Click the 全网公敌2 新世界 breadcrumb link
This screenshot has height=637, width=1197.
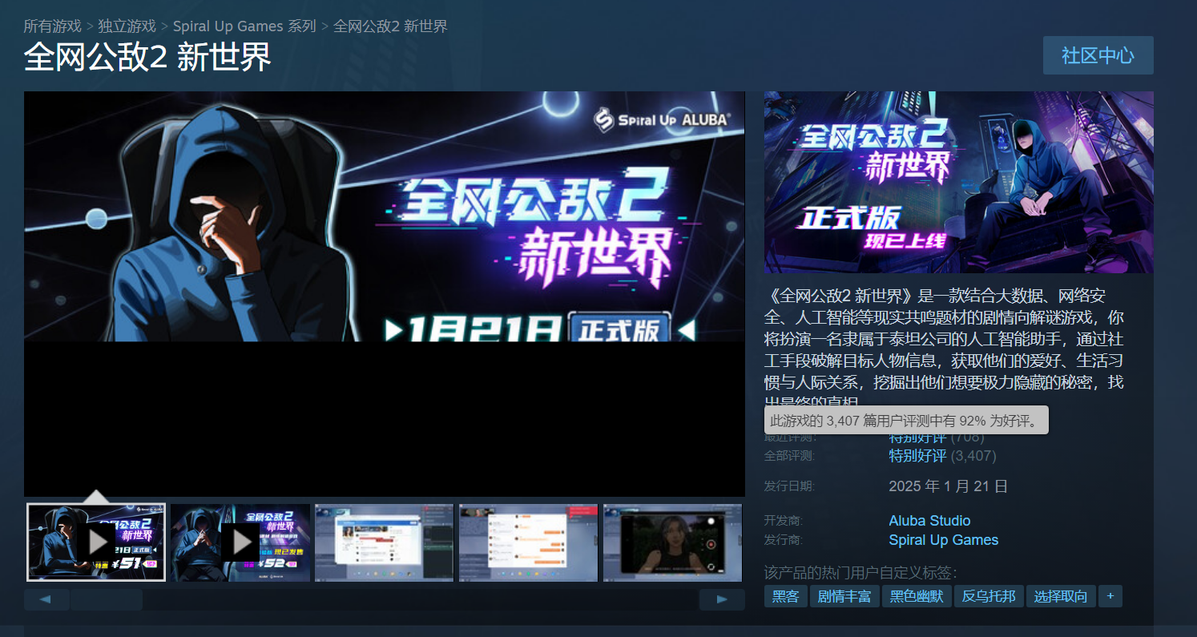(x=390, y=26)
